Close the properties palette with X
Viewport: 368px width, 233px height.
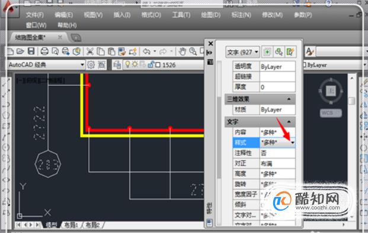[x=210, y=44]
